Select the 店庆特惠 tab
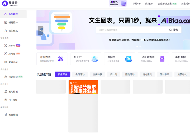Image resolution: width=190 pixels, height=137 pixels. click(97, 74)
